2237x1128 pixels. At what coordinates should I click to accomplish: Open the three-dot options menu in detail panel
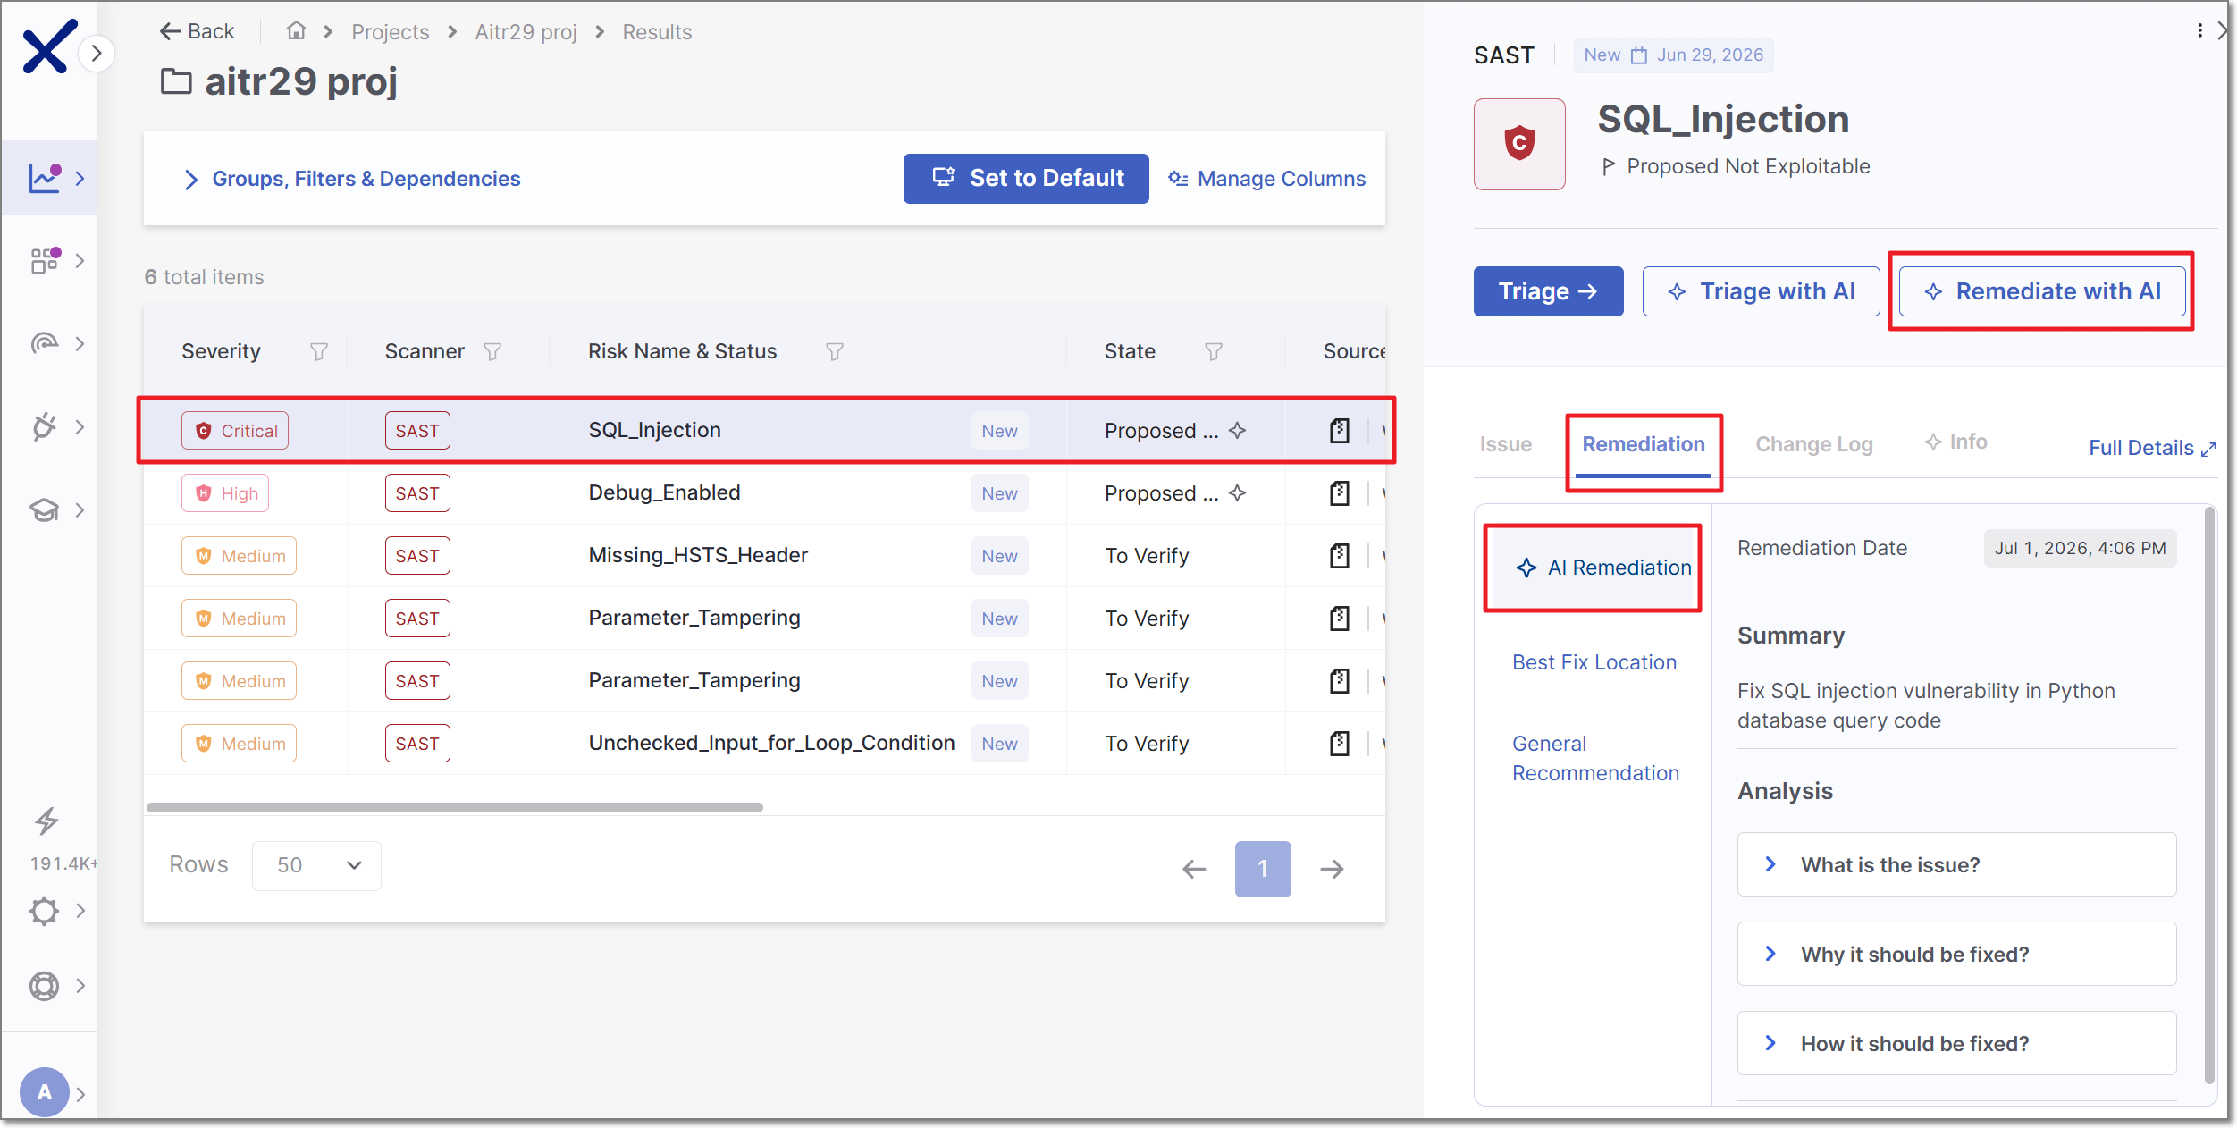(x=2199, y=31)
